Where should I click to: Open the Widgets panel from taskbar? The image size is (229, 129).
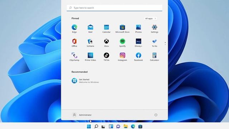(x=111, y=126)
